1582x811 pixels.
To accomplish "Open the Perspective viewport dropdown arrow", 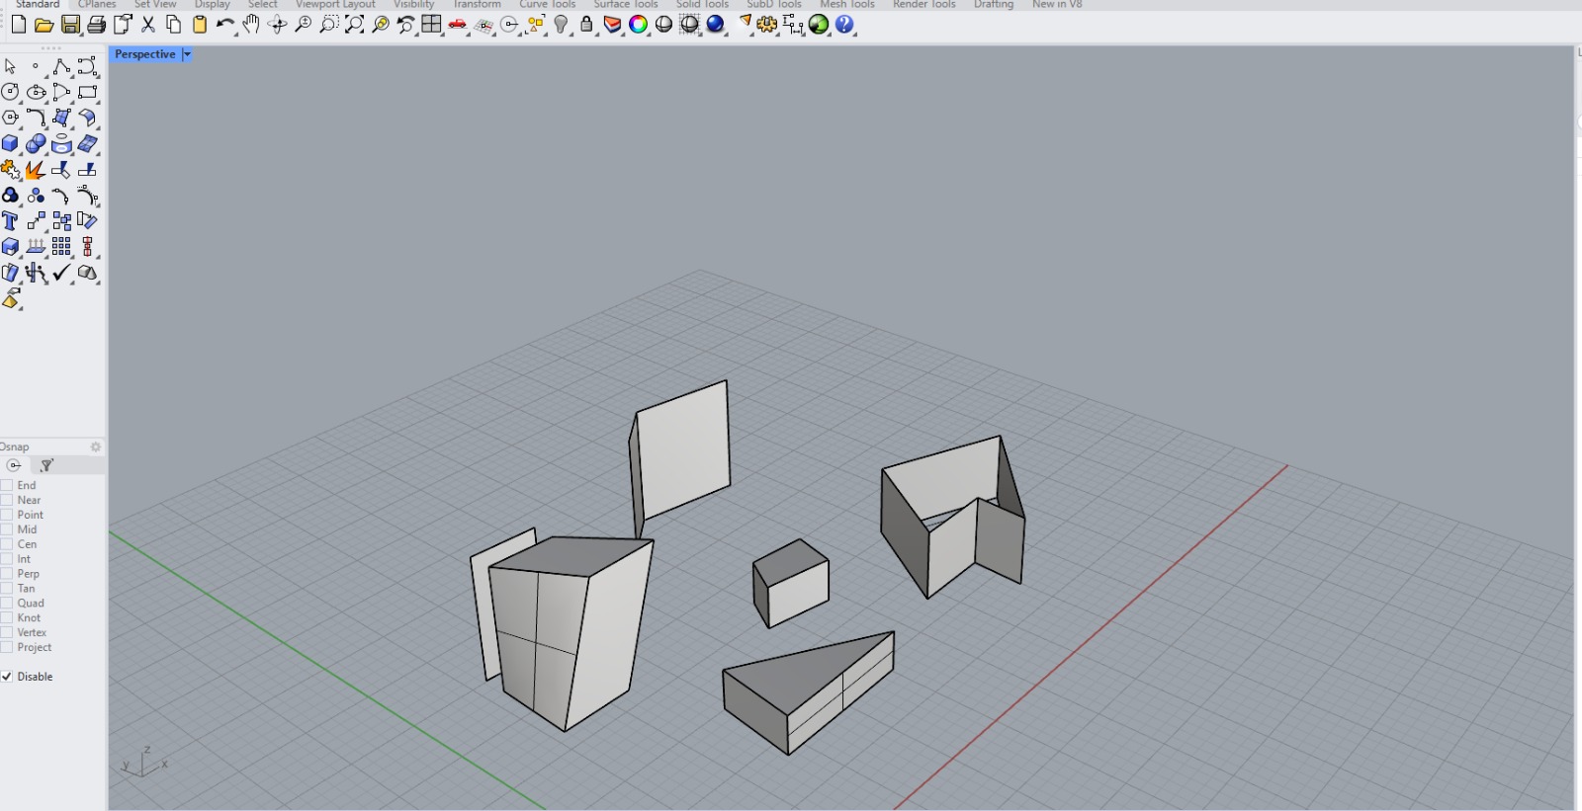I will (187, 54).
